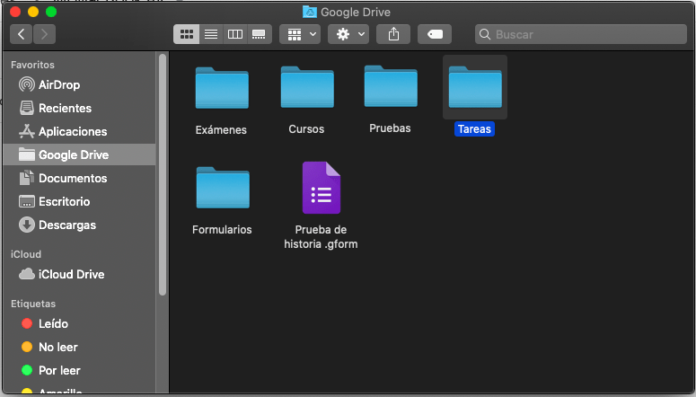Open the Exámenes folder
The height and width of the screenshot is (397, 696).
point(222,88)
